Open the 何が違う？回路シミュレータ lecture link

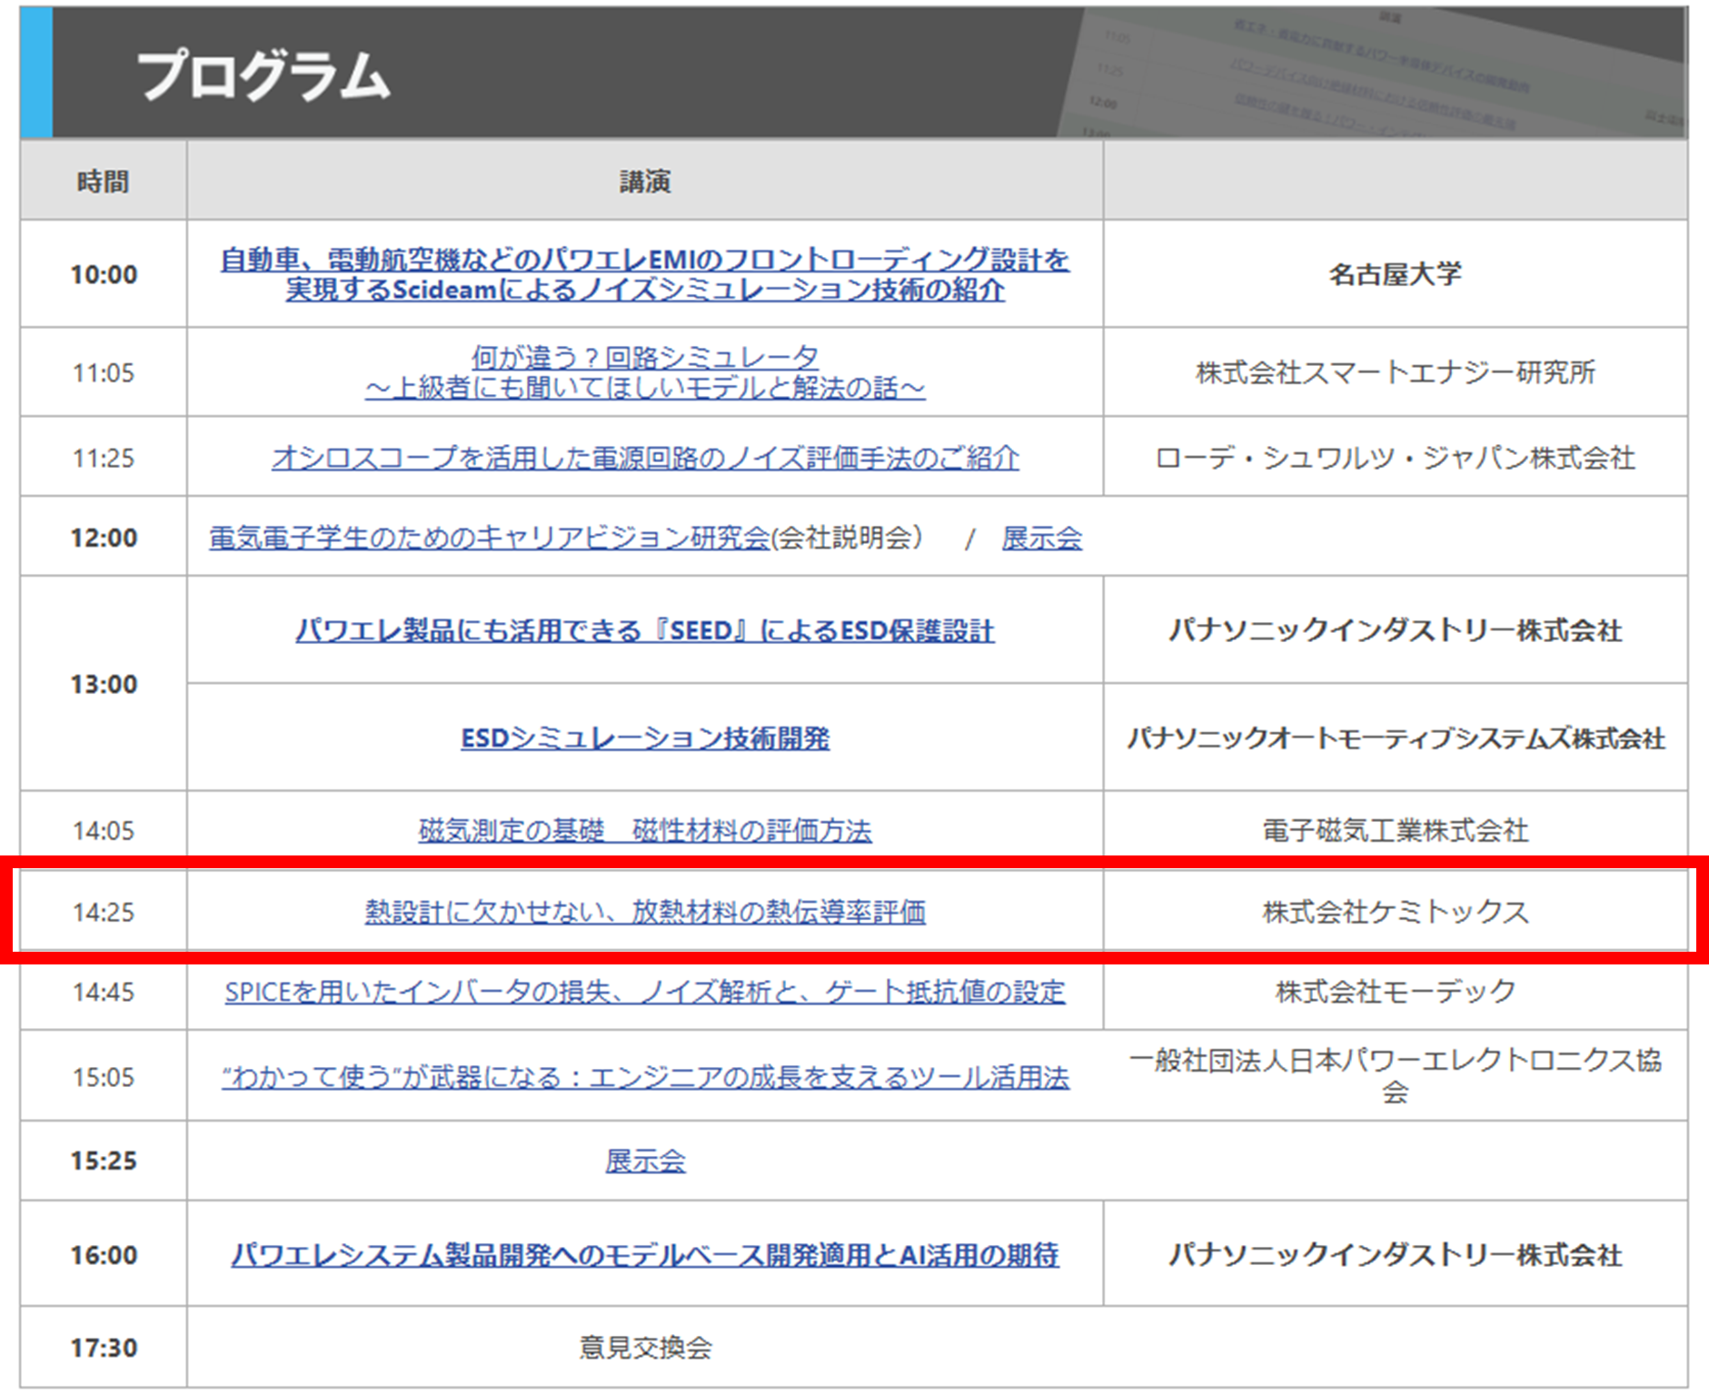(644, 372)
